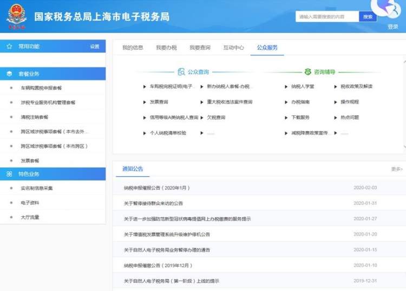Click the 特色业务 grid icon
This screenshot has width=406, height=291.
(9, 174)
